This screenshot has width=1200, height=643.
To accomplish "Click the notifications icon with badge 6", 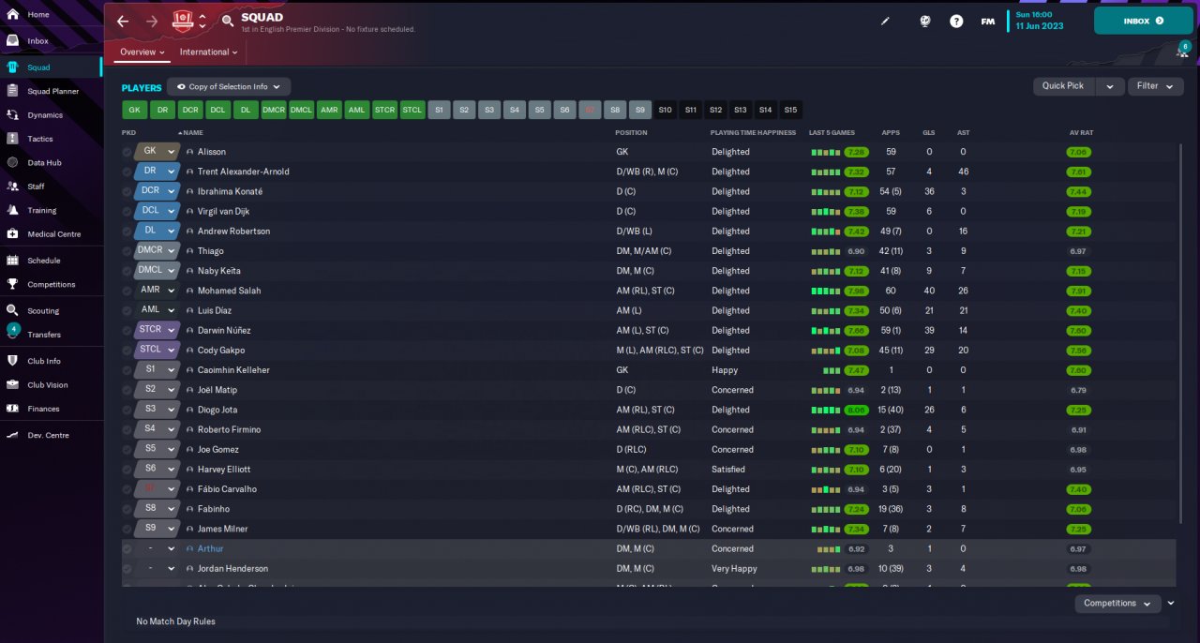I will (x=1182, y=52).
